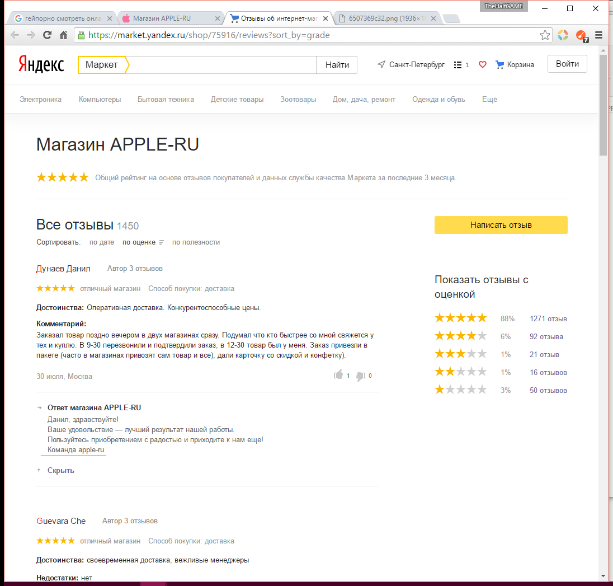
Task: Expand the Ещё categories menu
Action: pyautogui.click(x=489, y=100)
